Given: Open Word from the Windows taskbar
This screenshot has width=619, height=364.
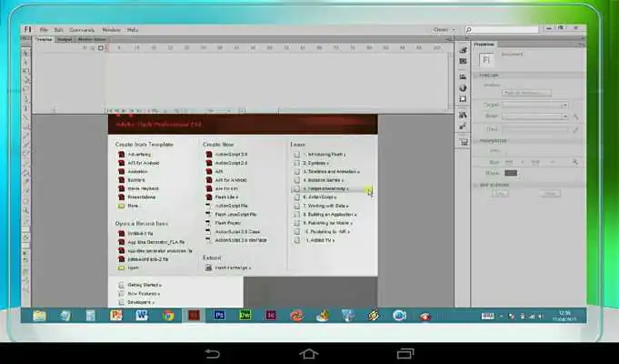Looking at the screenshot, I should click(142, 316).
